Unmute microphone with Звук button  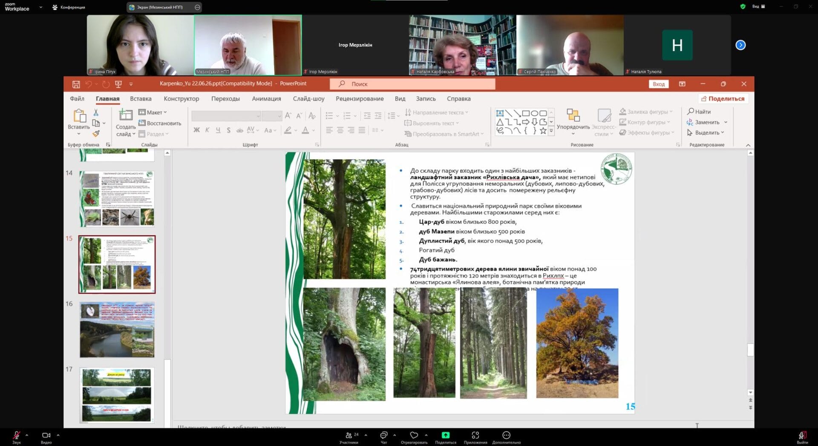(x=16, y=435)
